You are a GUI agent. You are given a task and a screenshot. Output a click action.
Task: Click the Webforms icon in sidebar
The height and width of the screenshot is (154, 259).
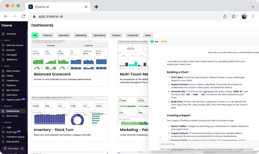tap(3, 60)
